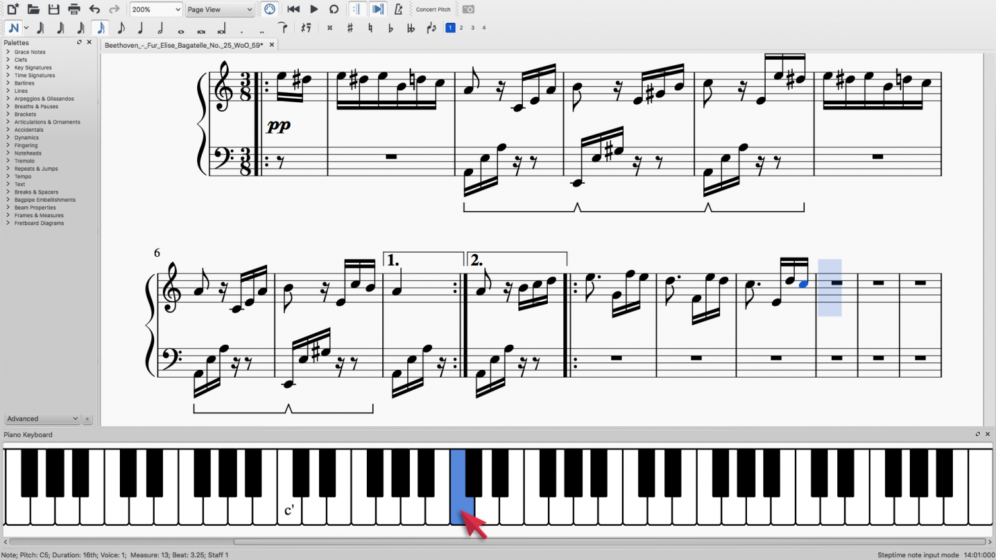Expand the Key Signatures palette

point(32,67)
